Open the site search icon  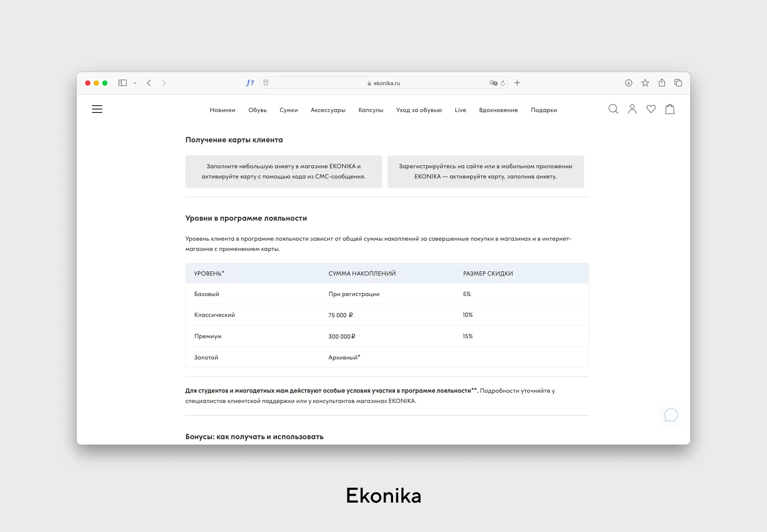[x=614, y=109]
